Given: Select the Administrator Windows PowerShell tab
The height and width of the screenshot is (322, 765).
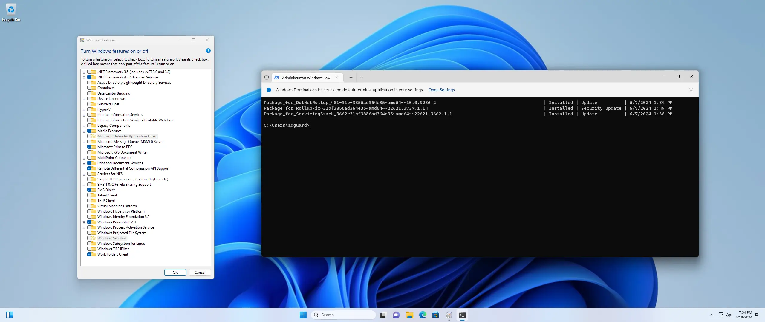Looking at the screenshot, I should point(306,78).
